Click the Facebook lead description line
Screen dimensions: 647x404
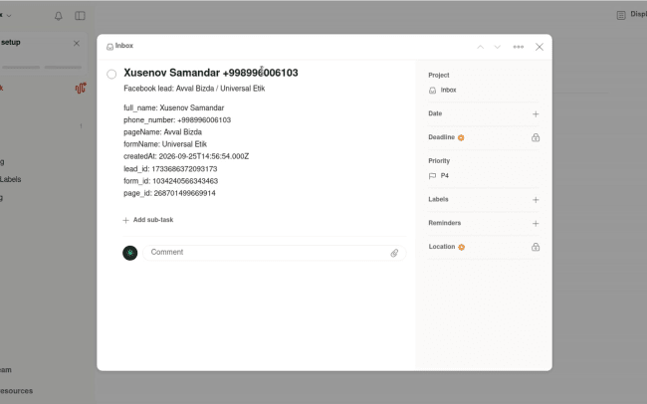(x=194, y=89)
